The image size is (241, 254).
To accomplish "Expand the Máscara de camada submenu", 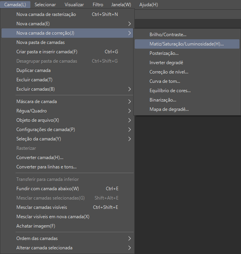I will point(37,102).
